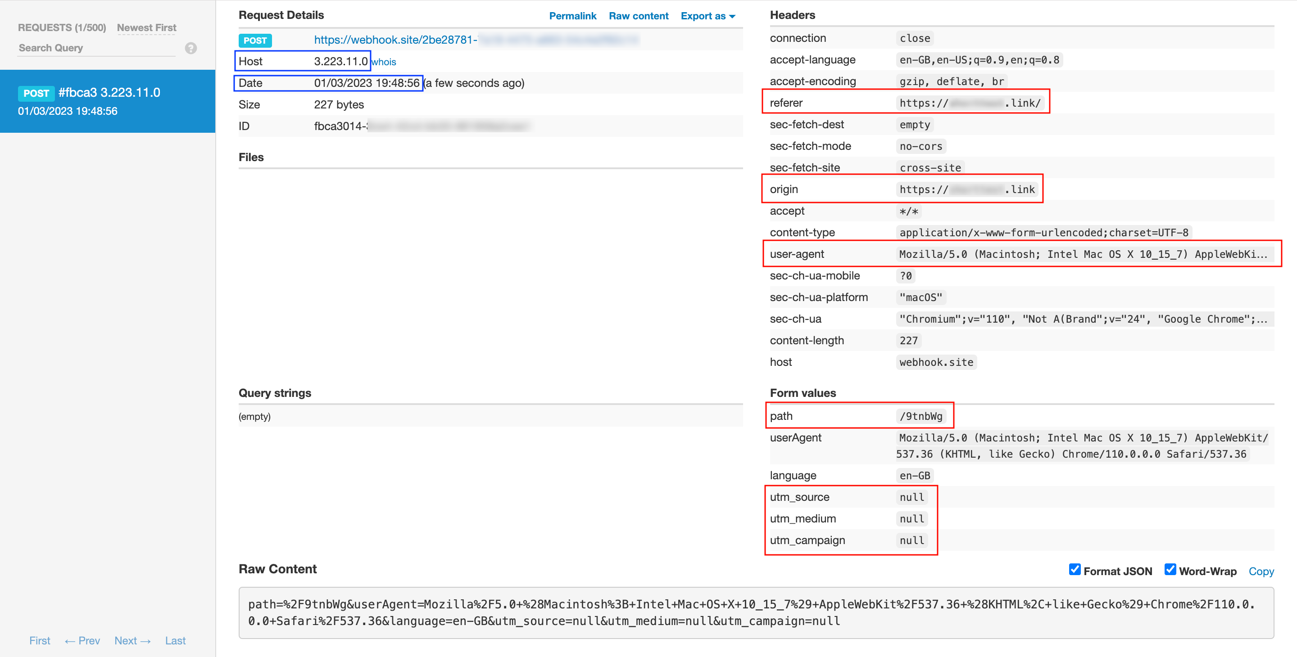The width and height of the screenshot is (1297, 657).
Task: Click the truncated user-agent header value
Action: pyautogui.click(x=1083, y=255)
